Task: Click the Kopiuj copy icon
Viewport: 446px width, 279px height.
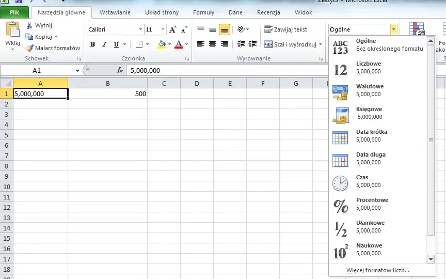Action: pos(29,37)
